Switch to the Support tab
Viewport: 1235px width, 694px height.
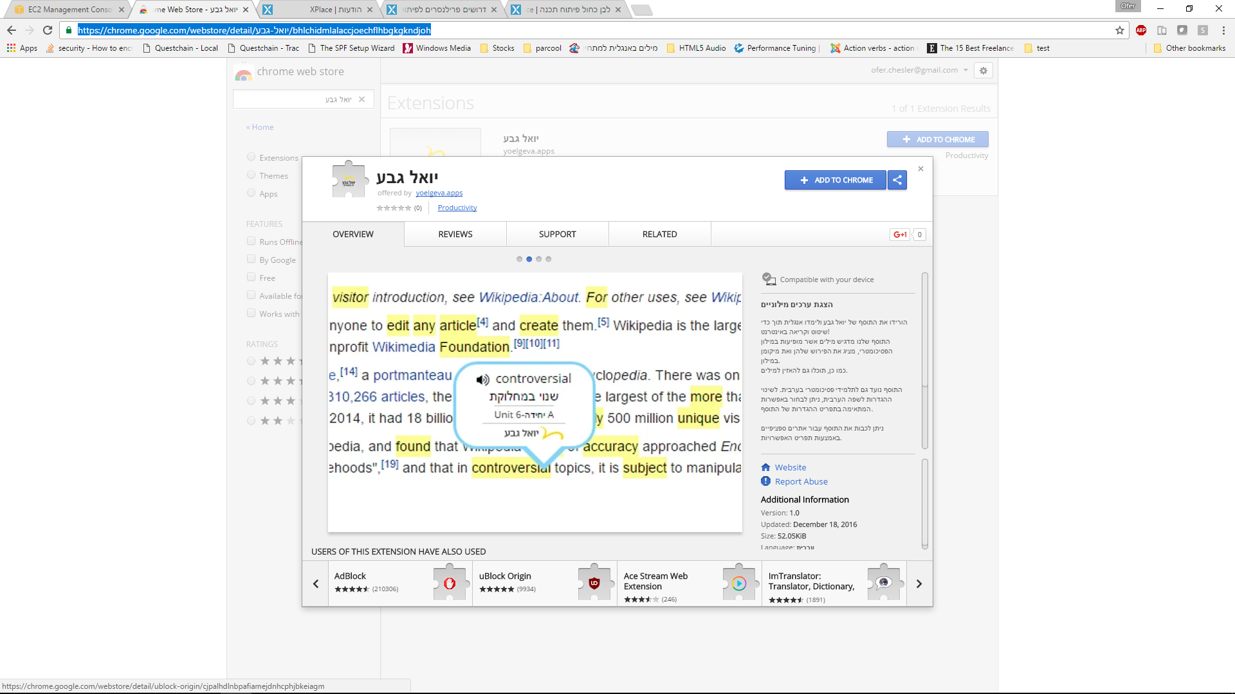point(558,235)
